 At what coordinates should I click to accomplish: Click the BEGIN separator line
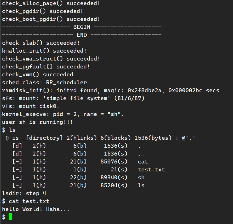(82, 27)
